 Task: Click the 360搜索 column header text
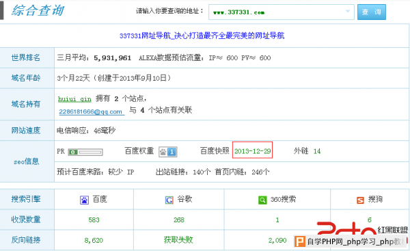tap(283, 200)
